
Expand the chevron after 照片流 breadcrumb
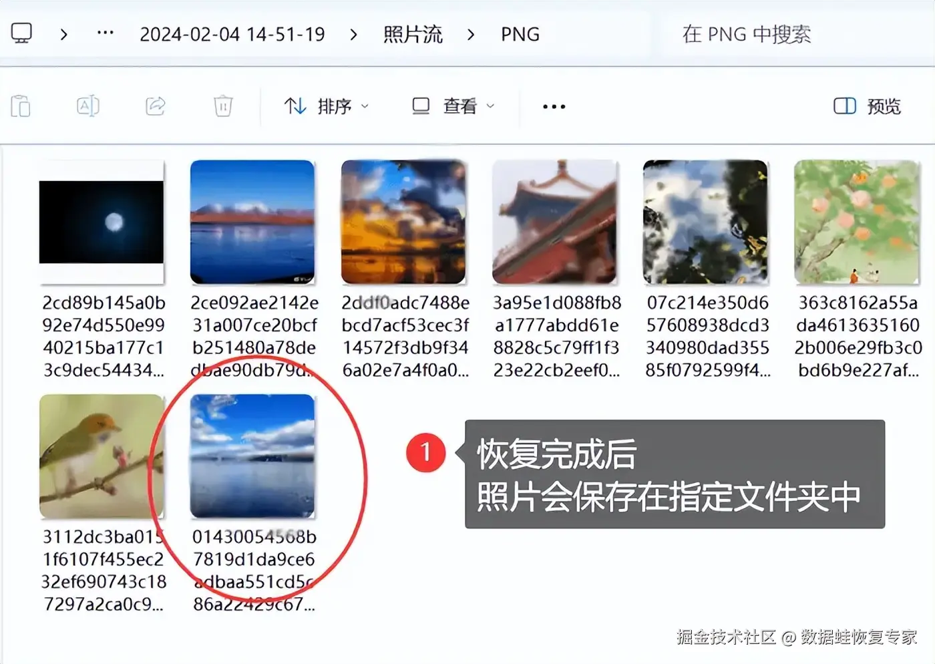tap(471, 34)
